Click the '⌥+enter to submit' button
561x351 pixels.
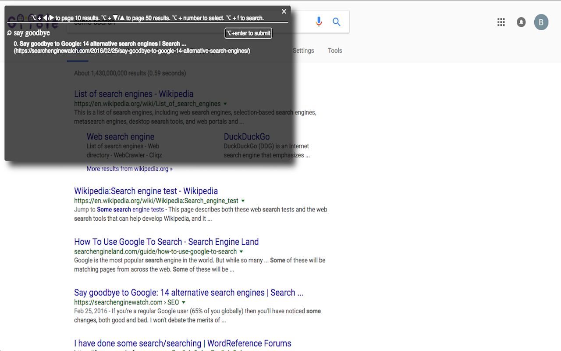pos(249,33)
